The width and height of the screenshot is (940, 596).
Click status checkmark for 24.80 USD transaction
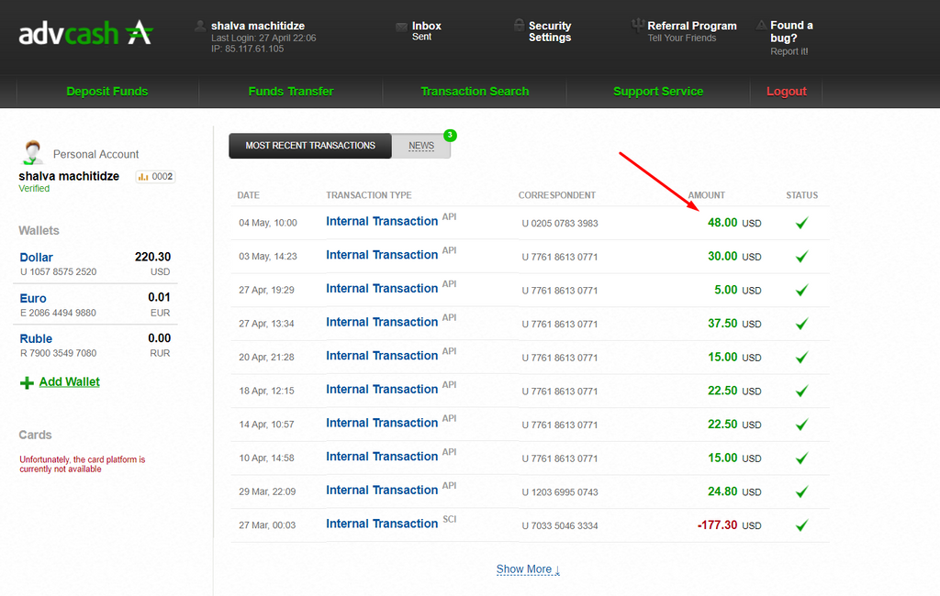801,491
